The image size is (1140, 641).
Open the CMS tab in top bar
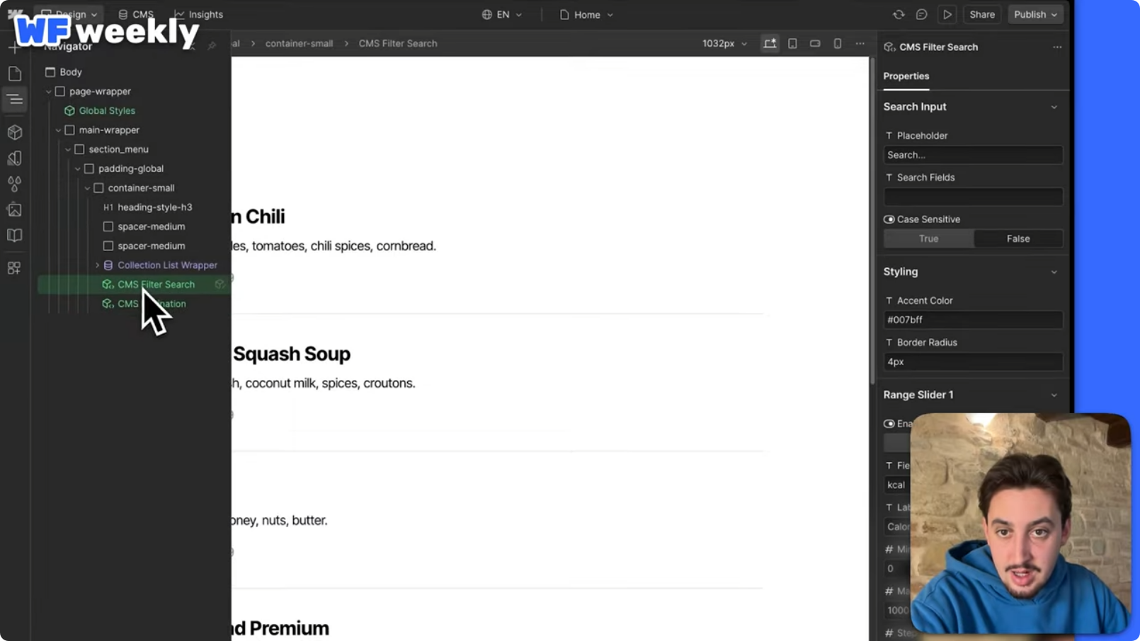136,14
